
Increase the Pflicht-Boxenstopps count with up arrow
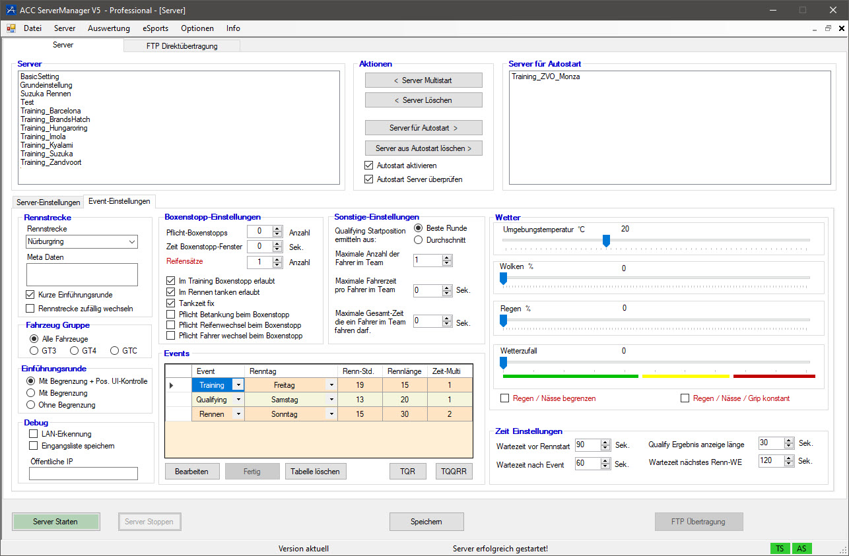tap(277, 228)
